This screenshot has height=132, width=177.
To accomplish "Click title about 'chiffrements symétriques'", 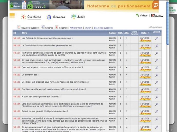I will tap(54, 89).
